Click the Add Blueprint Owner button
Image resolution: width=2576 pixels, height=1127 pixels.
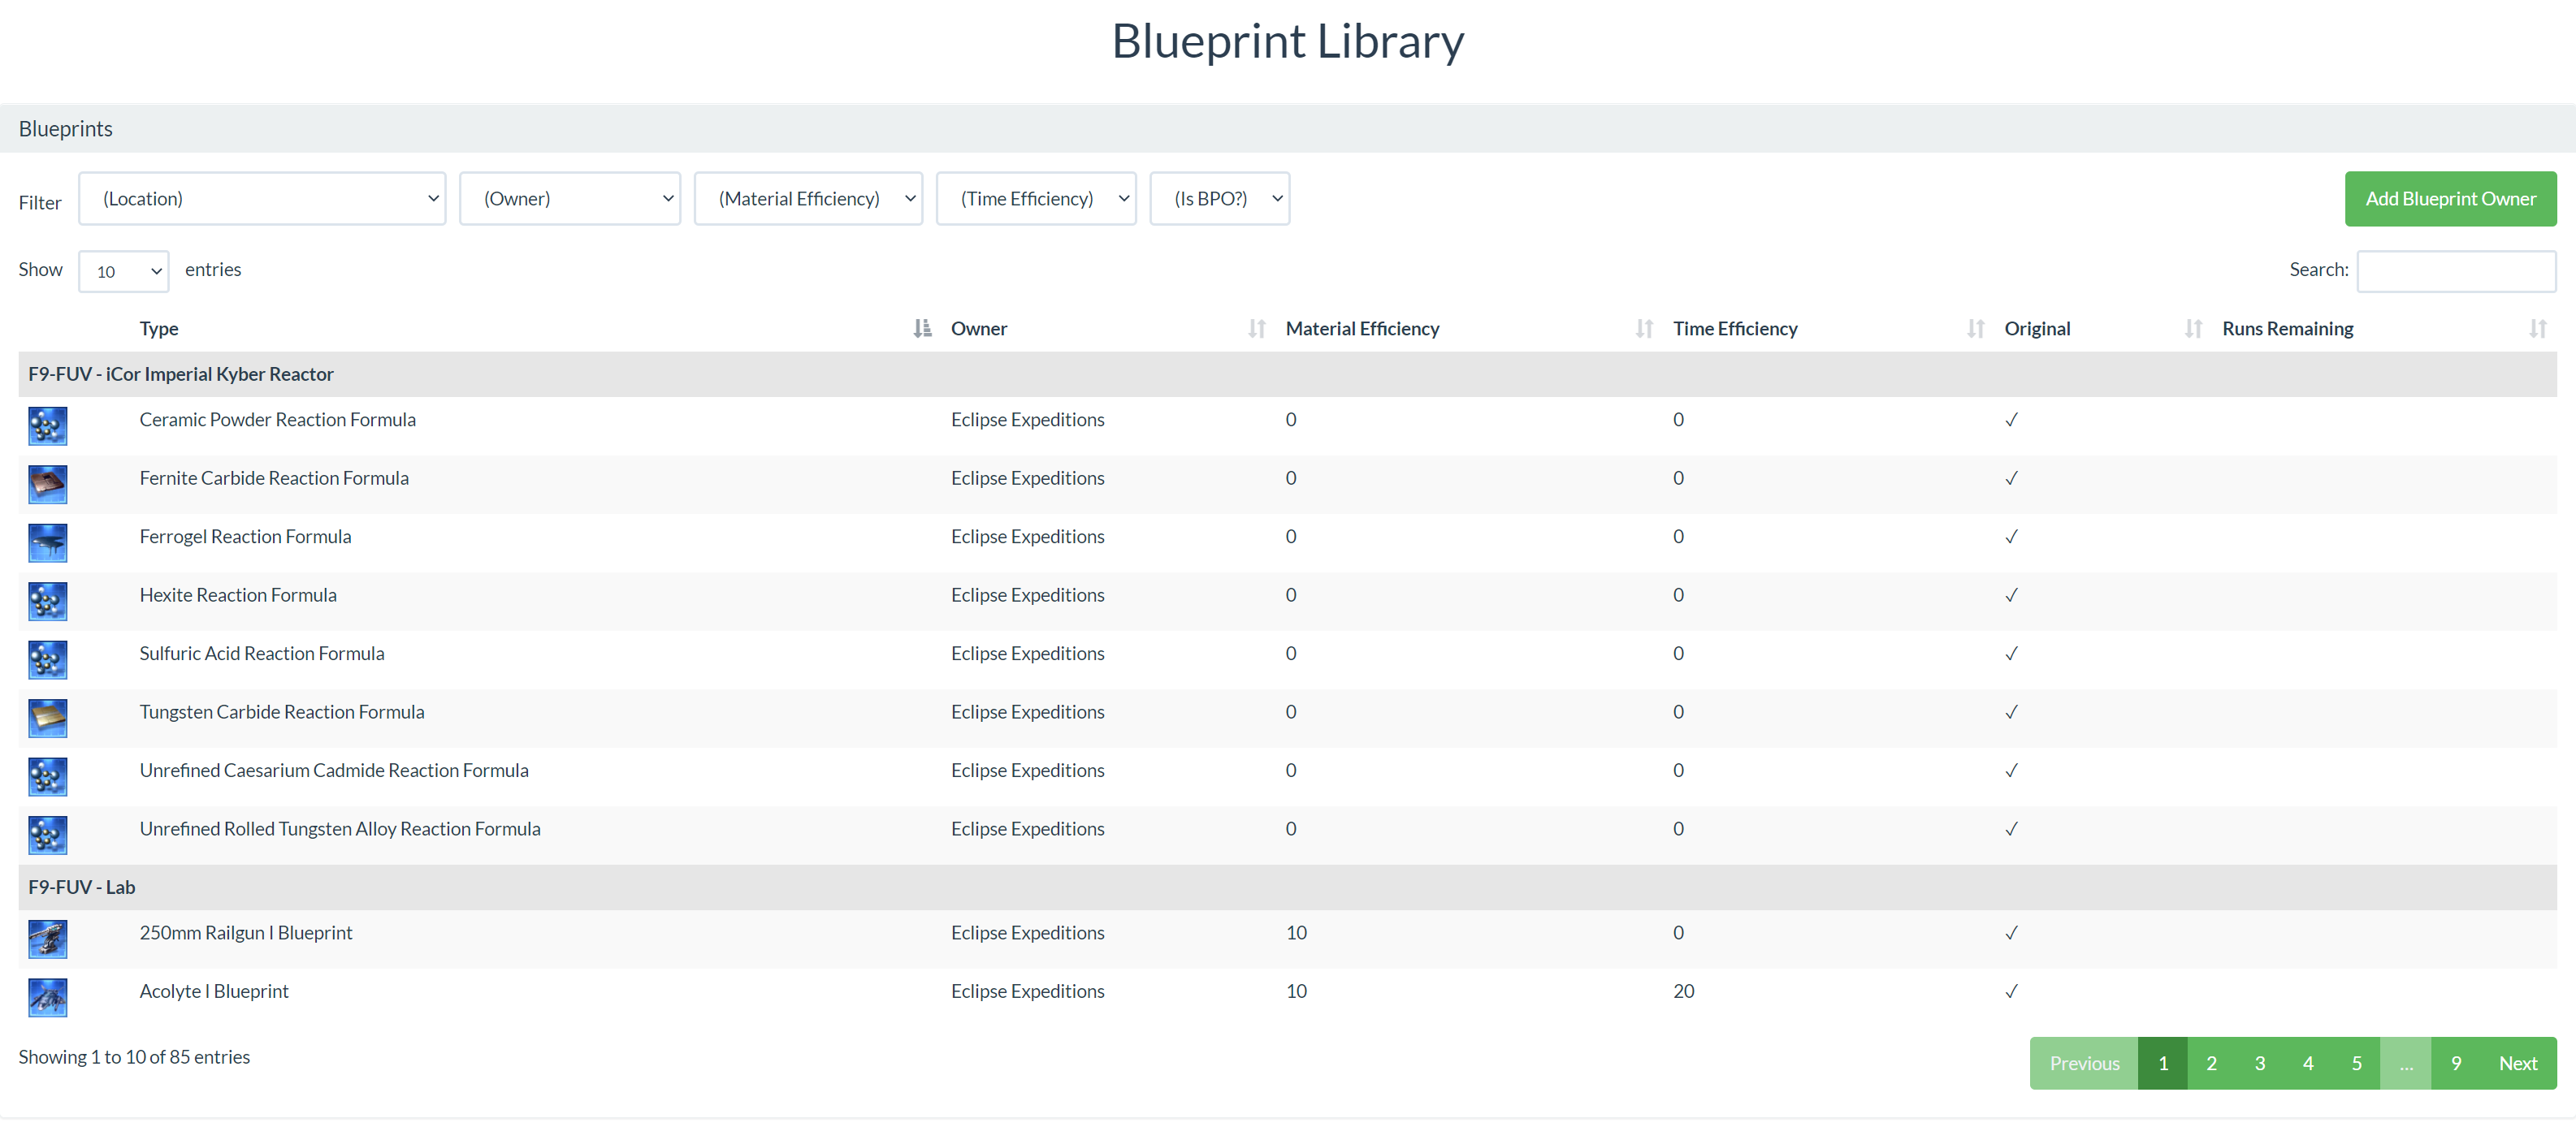[2450, 199]
